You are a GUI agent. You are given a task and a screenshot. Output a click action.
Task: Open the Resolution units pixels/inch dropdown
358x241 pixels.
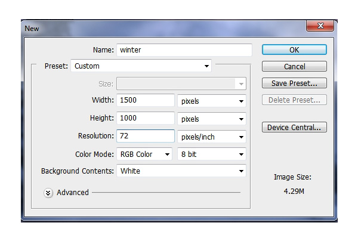click(212, 137)
